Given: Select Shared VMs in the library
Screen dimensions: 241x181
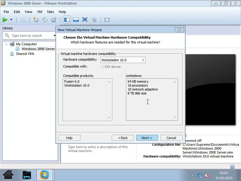Looking at the screenshot, I should (x=25, y=54).
